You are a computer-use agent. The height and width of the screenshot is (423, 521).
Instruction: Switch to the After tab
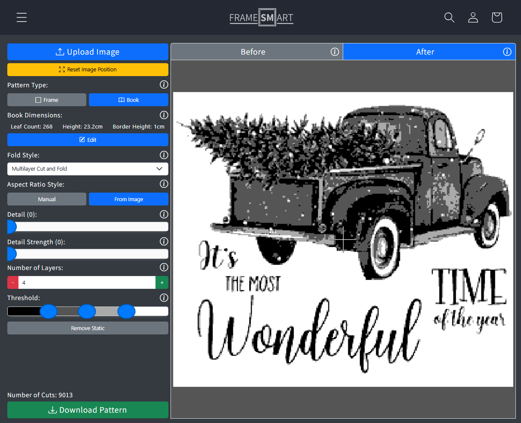(x=429, y=52)
